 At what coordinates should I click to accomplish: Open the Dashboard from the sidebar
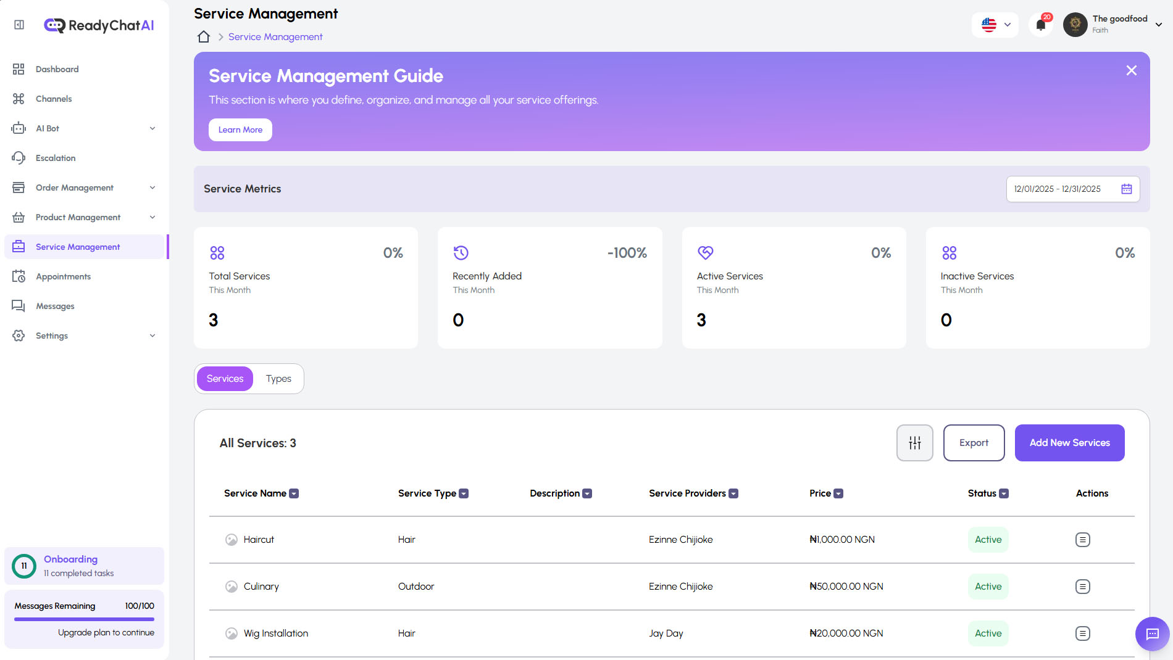pyautogui.click(x=57, y=69)
